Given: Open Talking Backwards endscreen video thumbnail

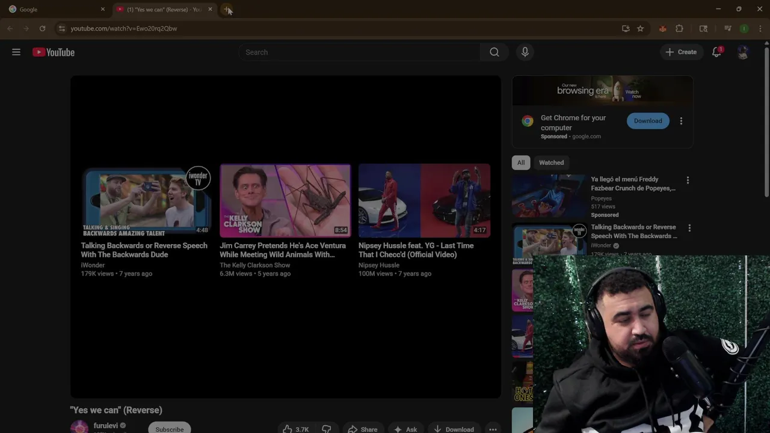Looking at the screenshot, I should point(146,201).
